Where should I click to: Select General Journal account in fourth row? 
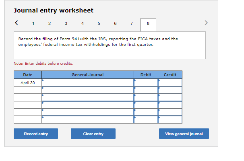(88, 105)
